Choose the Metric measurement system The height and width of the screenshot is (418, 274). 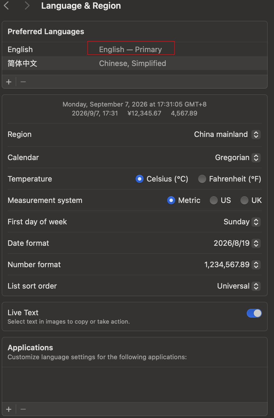[171, 200]
